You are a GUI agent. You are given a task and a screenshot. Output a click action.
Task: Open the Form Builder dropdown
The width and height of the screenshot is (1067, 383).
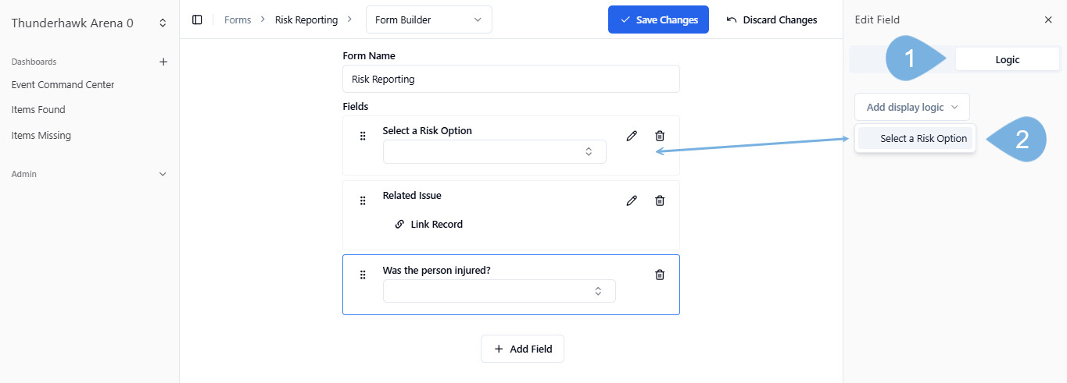(429, 20)
